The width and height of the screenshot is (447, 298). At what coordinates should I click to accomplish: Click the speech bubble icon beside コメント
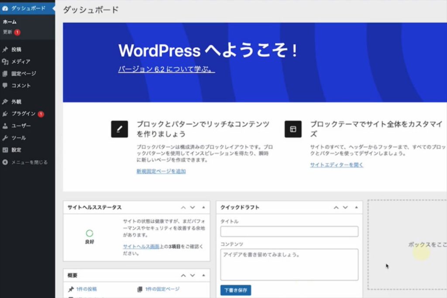[x=5, y=86]
